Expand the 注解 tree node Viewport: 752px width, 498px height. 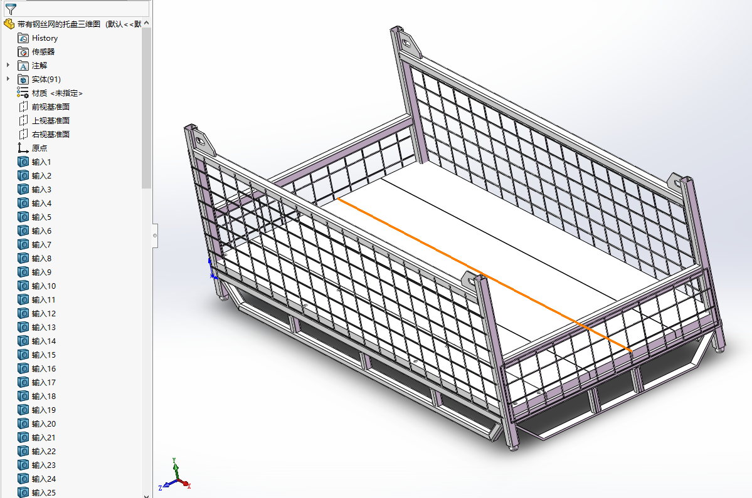click(x=8, y=65)
